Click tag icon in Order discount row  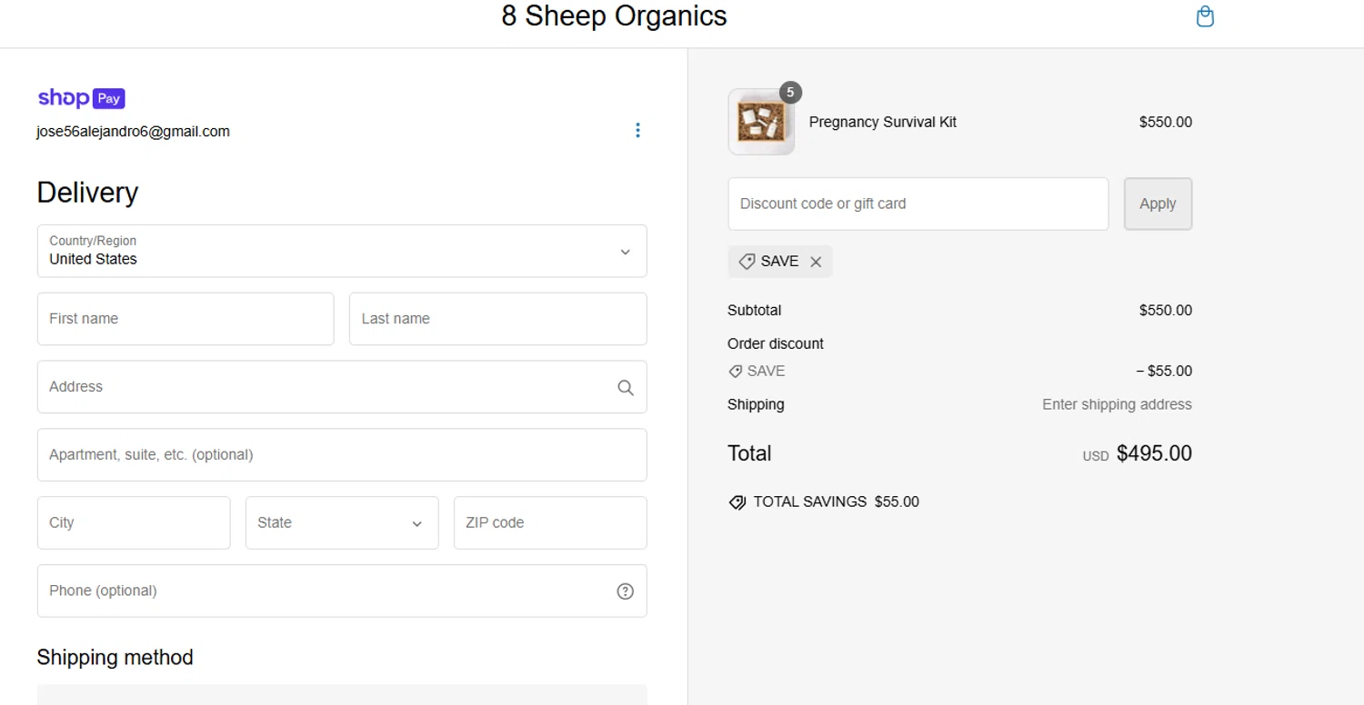click(x=736, y=372)
